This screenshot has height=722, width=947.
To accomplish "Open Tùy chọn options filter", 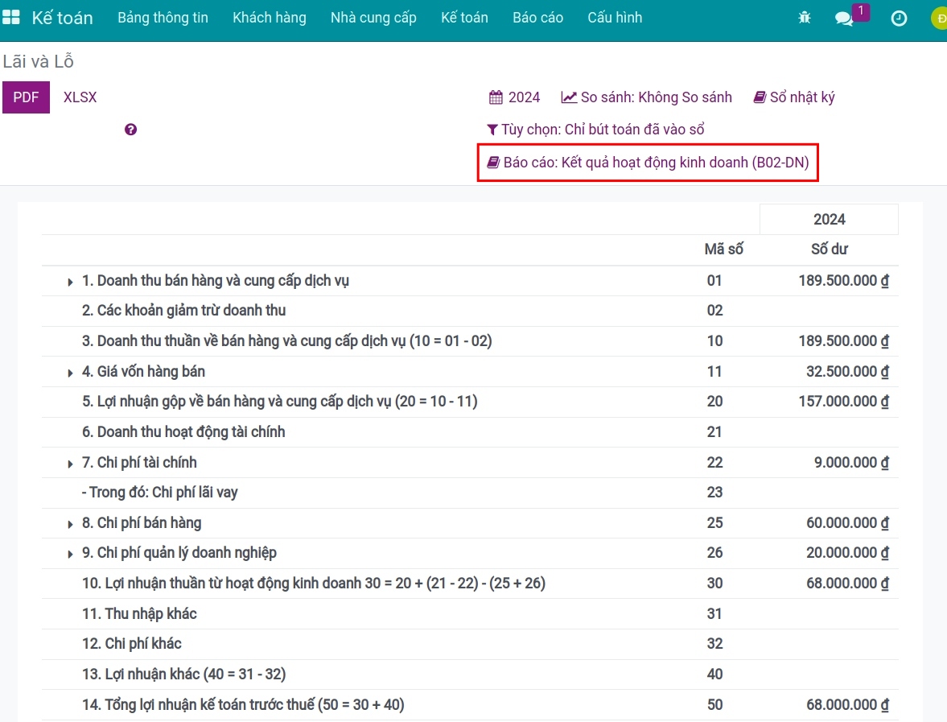I will pyautogui.click(x=595, y=130).
